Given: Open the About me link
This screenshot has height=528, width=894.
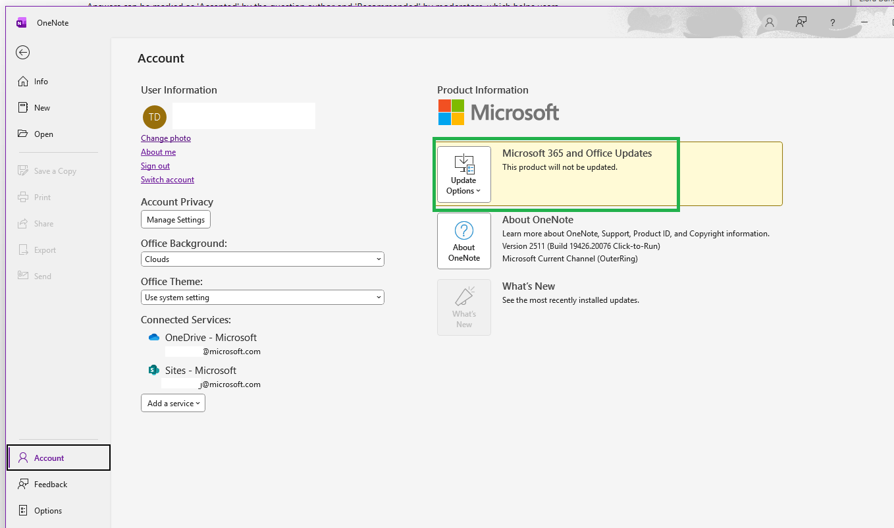Looking at the screenshot, I should pyautogui.click(x=158, y=152).
